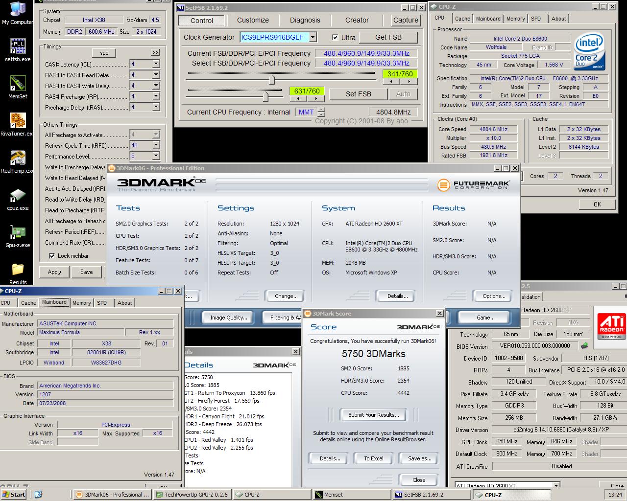Click the lower 631/760 slider thumb in SetFSB
The width and height of the screenshot is (627, 501).
coord(265,96)
